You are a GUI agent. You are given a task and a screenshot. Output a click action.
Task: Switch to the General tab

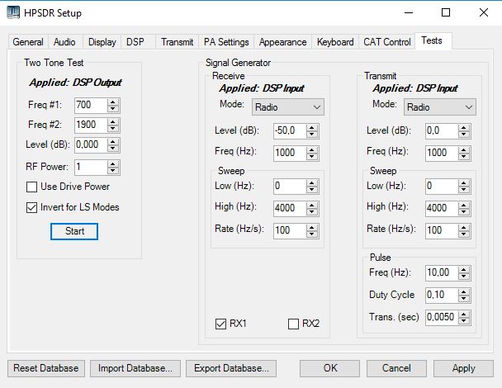[28, 42]
